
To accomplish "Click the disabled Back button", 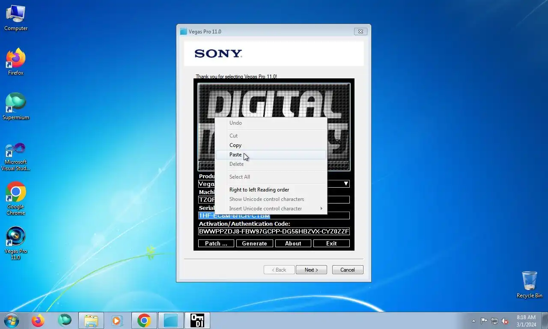I will click(x=279, y=270).
